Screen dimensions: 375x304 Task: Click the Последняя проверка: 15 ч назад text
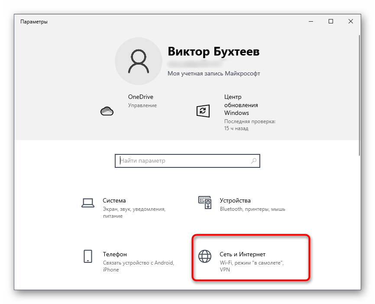(250, 125)
